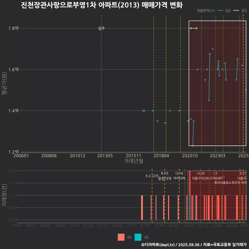Viewport: 249px width, 249px height.
Task: Click the 201202 label on volume chart axis
Action: (88, 225)
